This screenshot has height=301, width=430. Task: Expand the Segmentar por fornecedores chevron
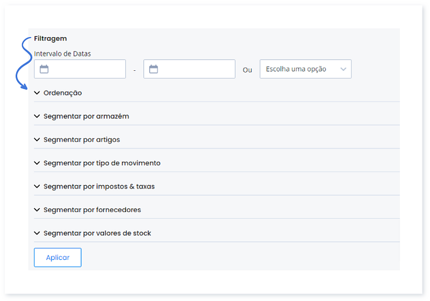[37, 210]
